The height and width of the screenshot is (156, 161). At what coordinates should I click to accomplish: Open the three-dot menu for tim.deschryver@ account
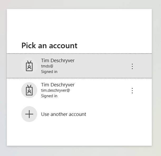132,91
